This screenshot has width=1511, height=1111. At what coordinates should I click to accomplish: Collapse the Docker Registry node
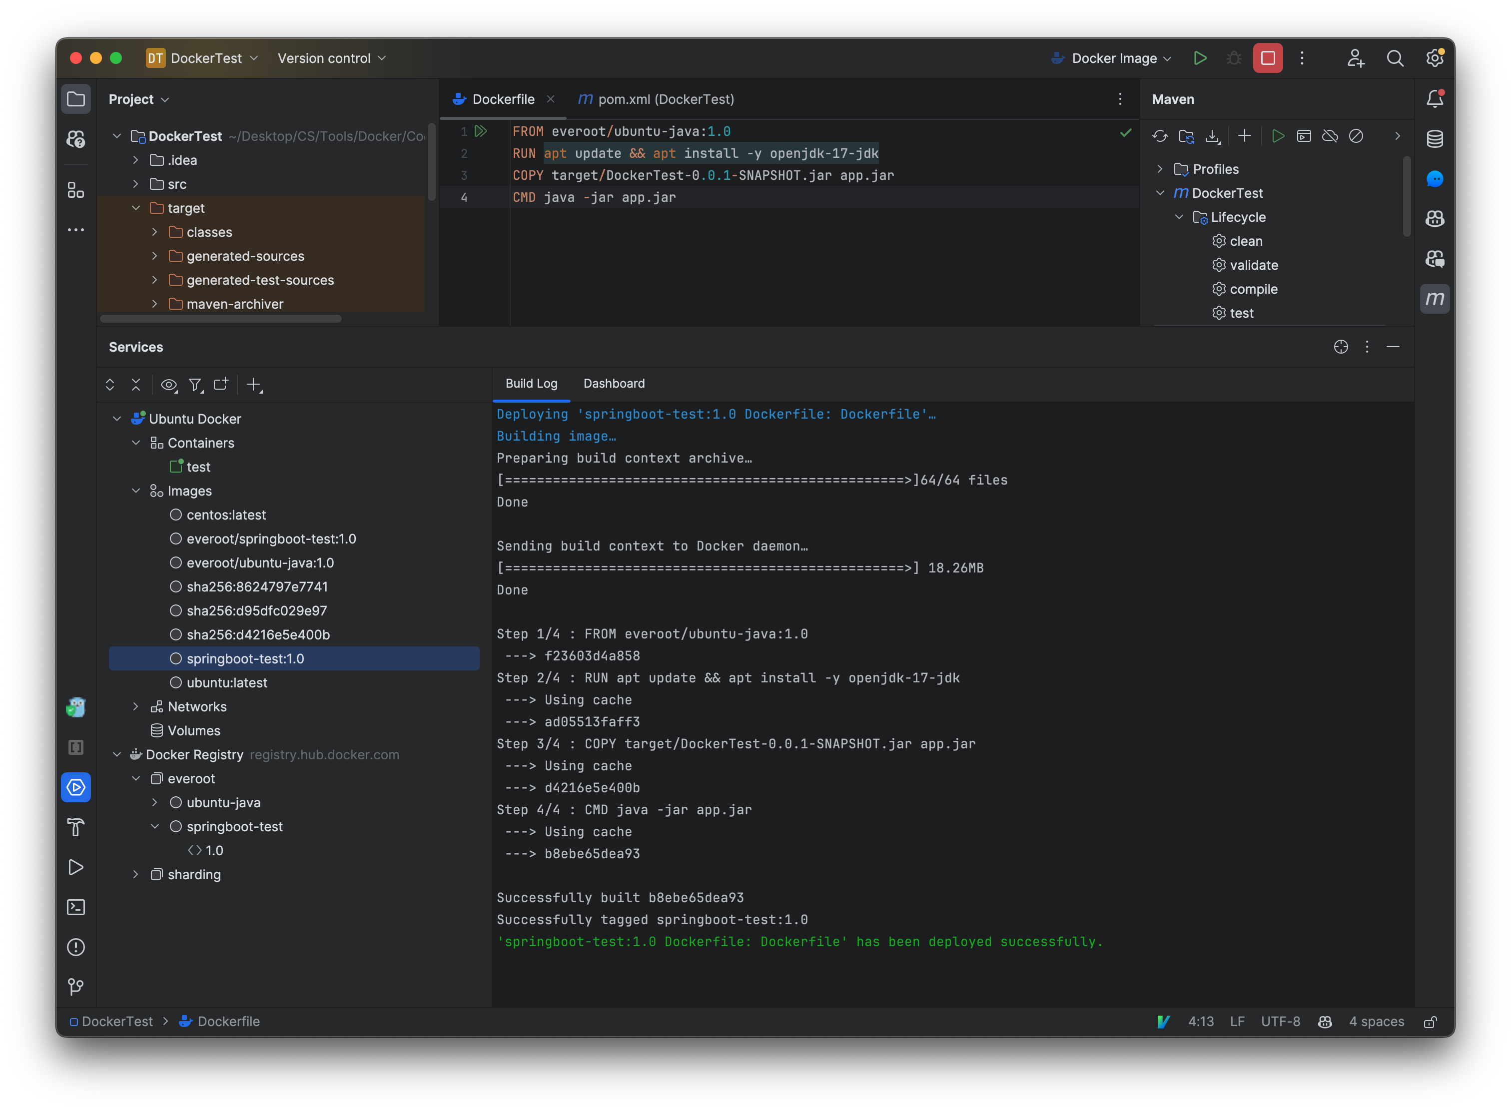tap(117, 754)
